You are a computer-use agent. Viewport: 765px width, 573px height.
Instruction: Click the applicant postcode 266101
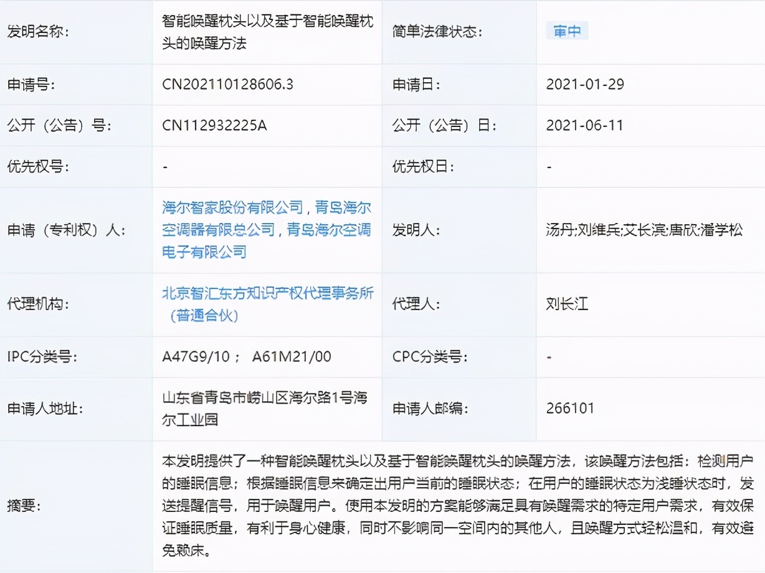[x=570, y=409]
